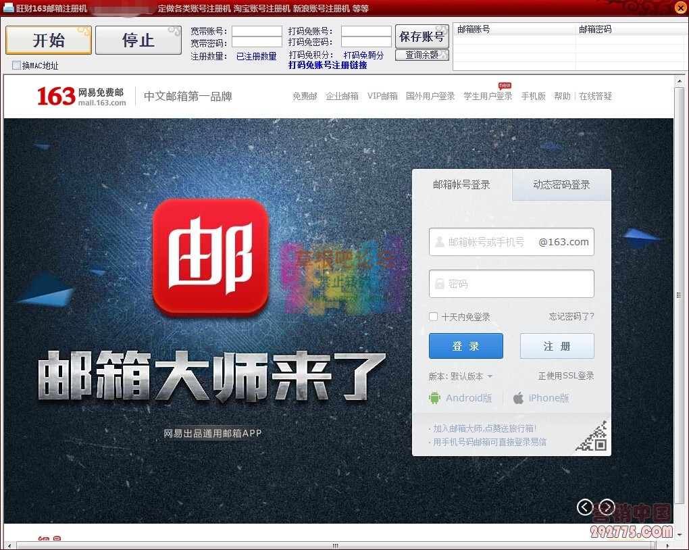Image resolution: width=689 pixels, height=550 pixels.
Task: Close the window with orange X
Action: point(680,8)
